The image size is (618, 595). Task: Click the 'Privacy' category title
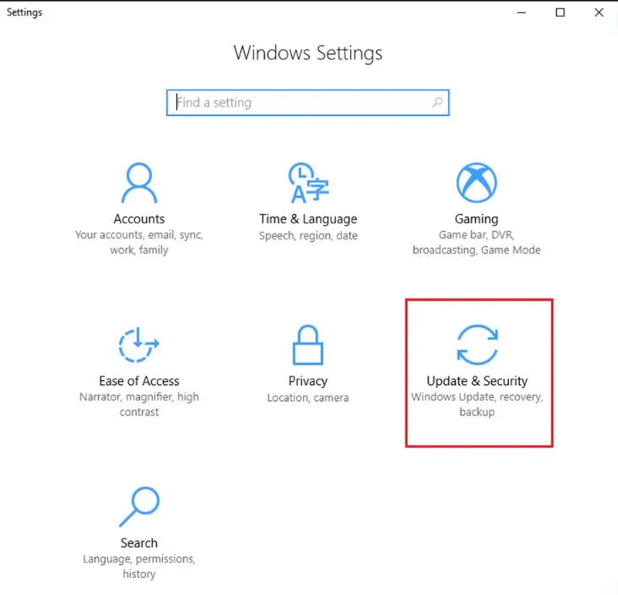click(308, 381)
